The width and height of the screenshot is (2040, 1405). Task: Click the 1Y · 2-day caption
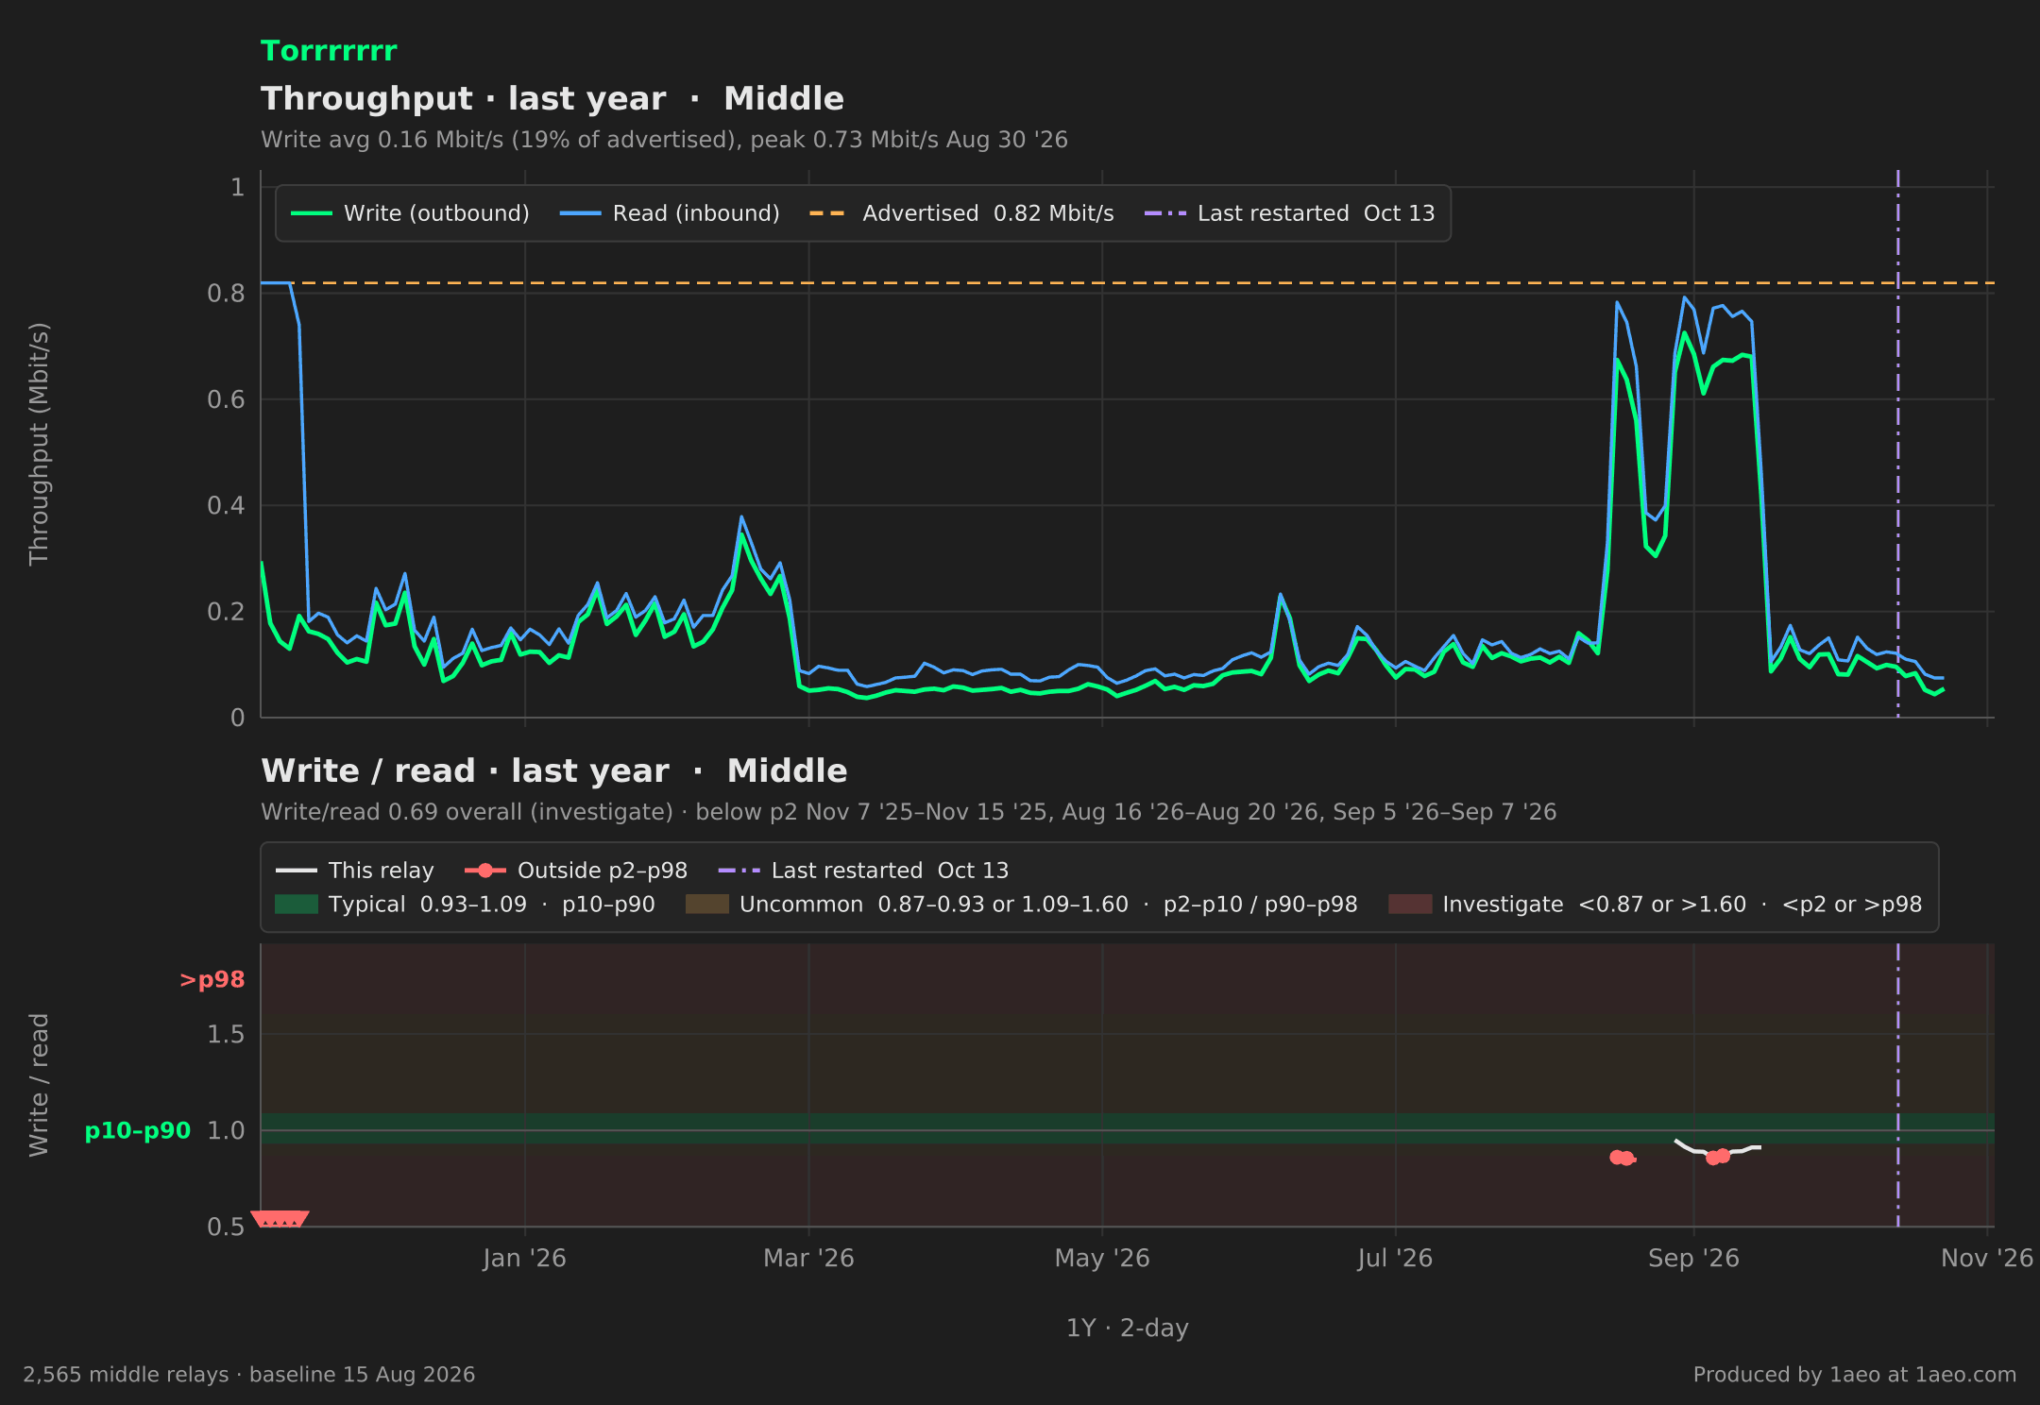(1128, 1329)
